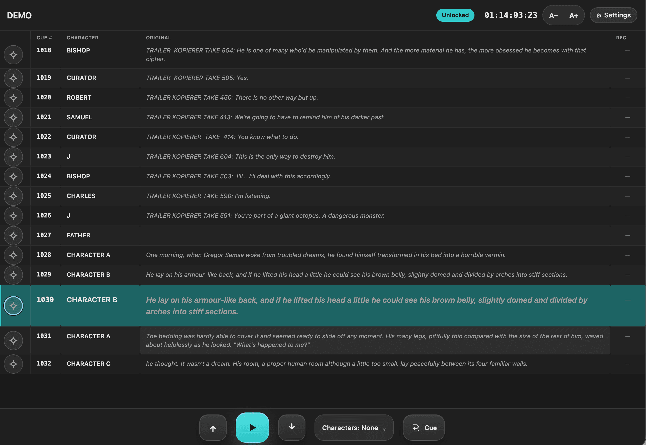Start playback with the play button
The image size is (646, 445).
252,427
